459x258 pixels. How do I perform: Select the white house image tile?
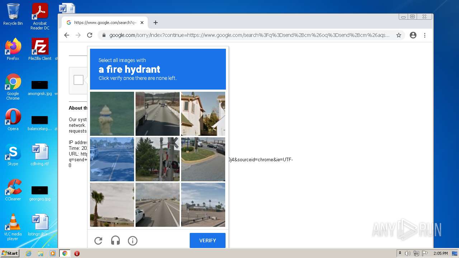tap(203, 114)
